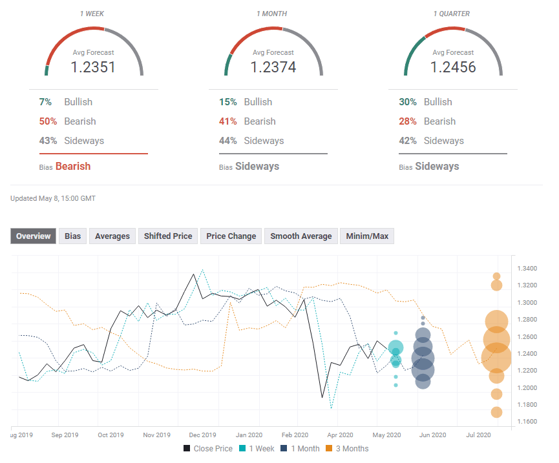Click the largest teal 1 Week bubble
559x463 pixels.
coord(396,348)
